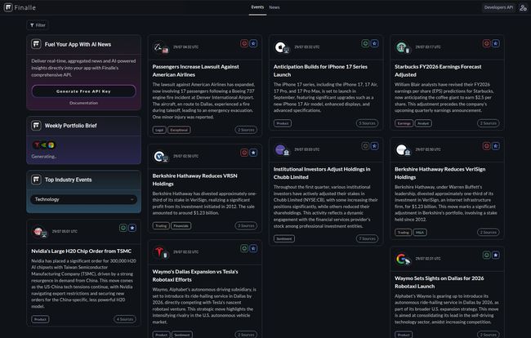
Task: Select the Analyst tag on Starbucks card
Action: tap(423, 123)
